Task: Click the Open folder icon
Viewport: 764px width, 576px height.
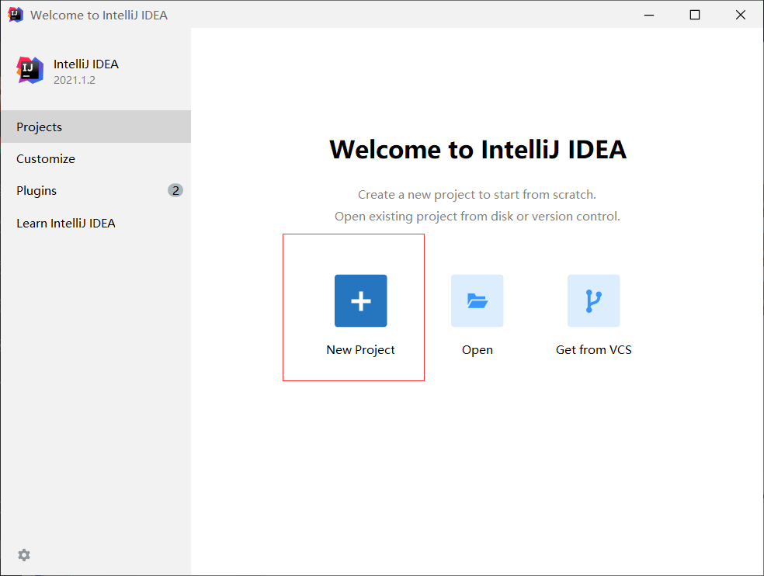Action: [477, 300]
